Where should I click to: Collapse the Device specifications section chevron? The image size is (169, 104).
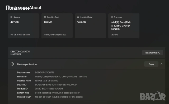pyautogui.click(x=161, y=64)
